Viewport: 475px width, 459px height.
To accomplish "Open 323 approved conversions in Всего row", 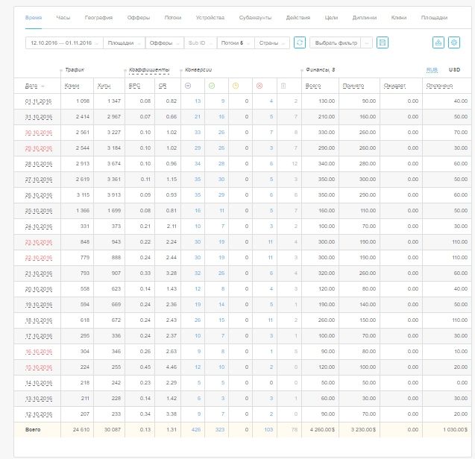I will [220, 430].
